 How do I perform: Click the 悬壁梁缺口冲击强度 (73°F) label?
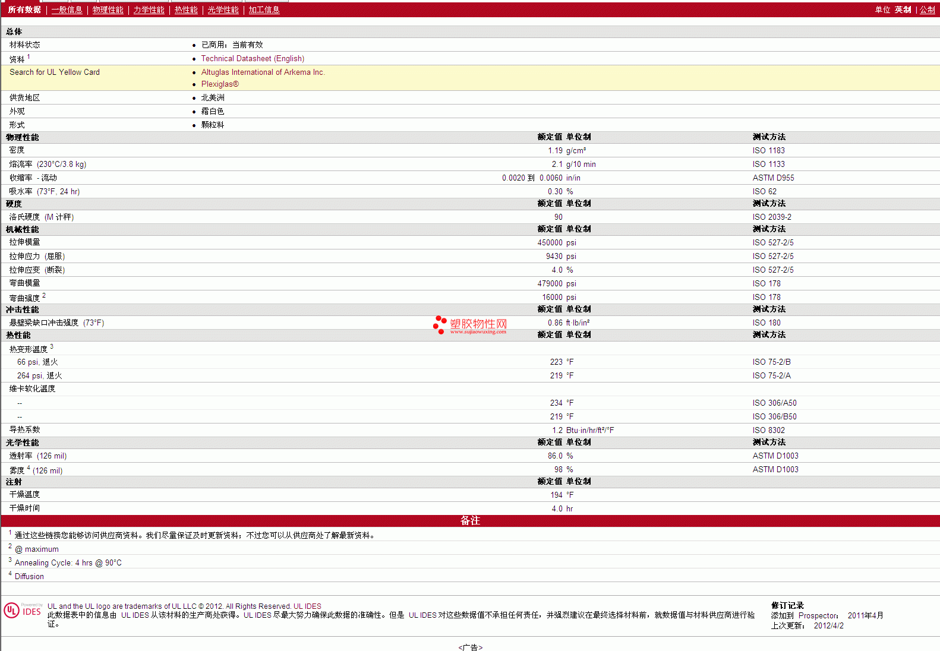pos(56,323)
